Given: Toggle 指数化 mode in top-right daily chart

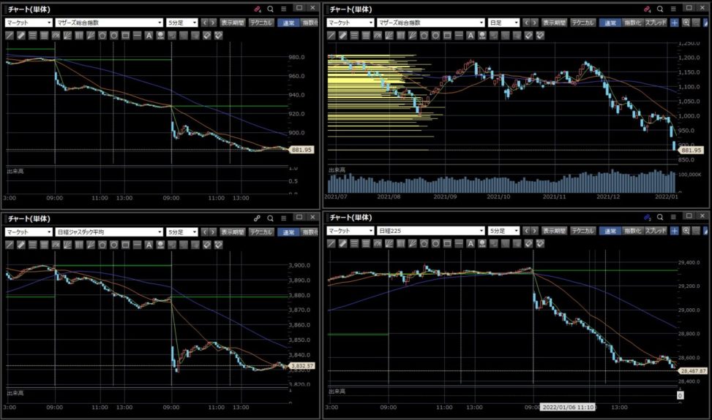Looking at the screenshot, I should (x=632, y=23).
